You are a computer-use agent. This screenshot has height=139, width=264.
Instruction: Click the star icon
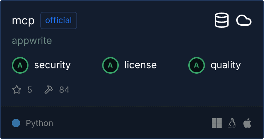(x=17, y=90)
